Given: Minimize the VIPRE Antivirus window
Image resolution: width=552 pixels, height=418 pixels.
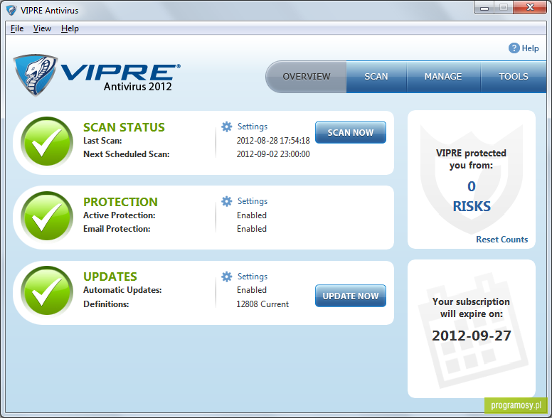Looking at the screenshot, I should [484, 8].
